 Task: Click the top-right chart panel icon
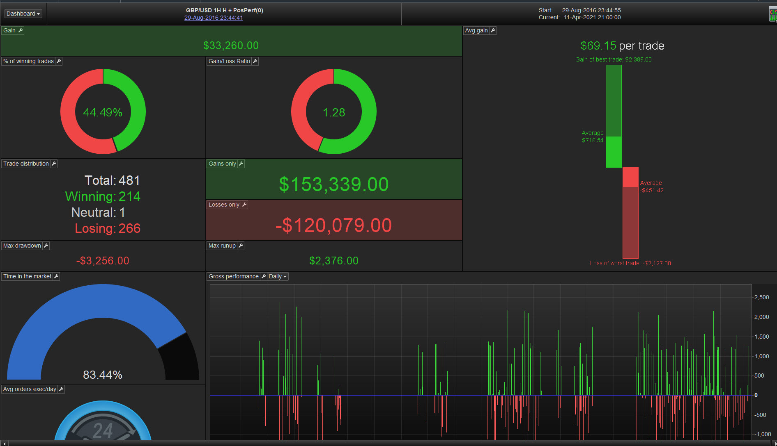[x=773, y=14]
